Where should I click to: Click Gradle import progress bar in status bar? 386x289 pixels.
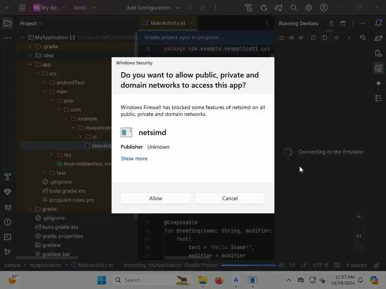[248, 265]
